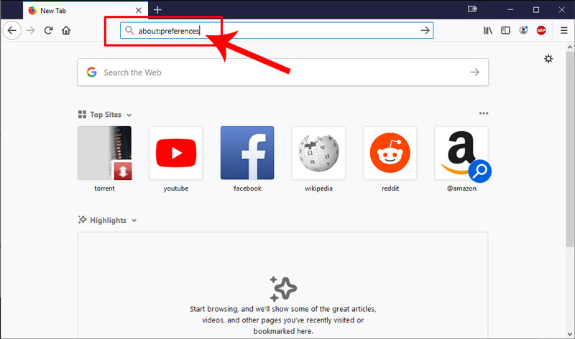Screen dimensions: 575x339
Task: Open a new tab with plus button
Action: (157, 10)
